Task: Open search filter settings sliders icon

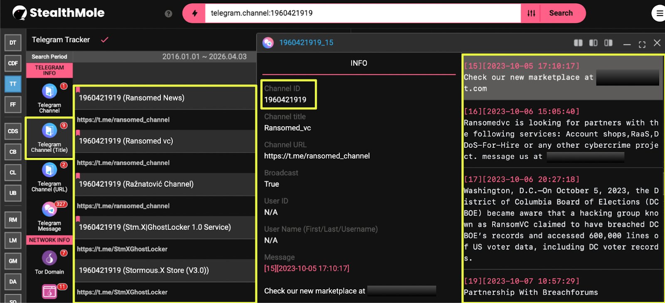Action: 531,13
